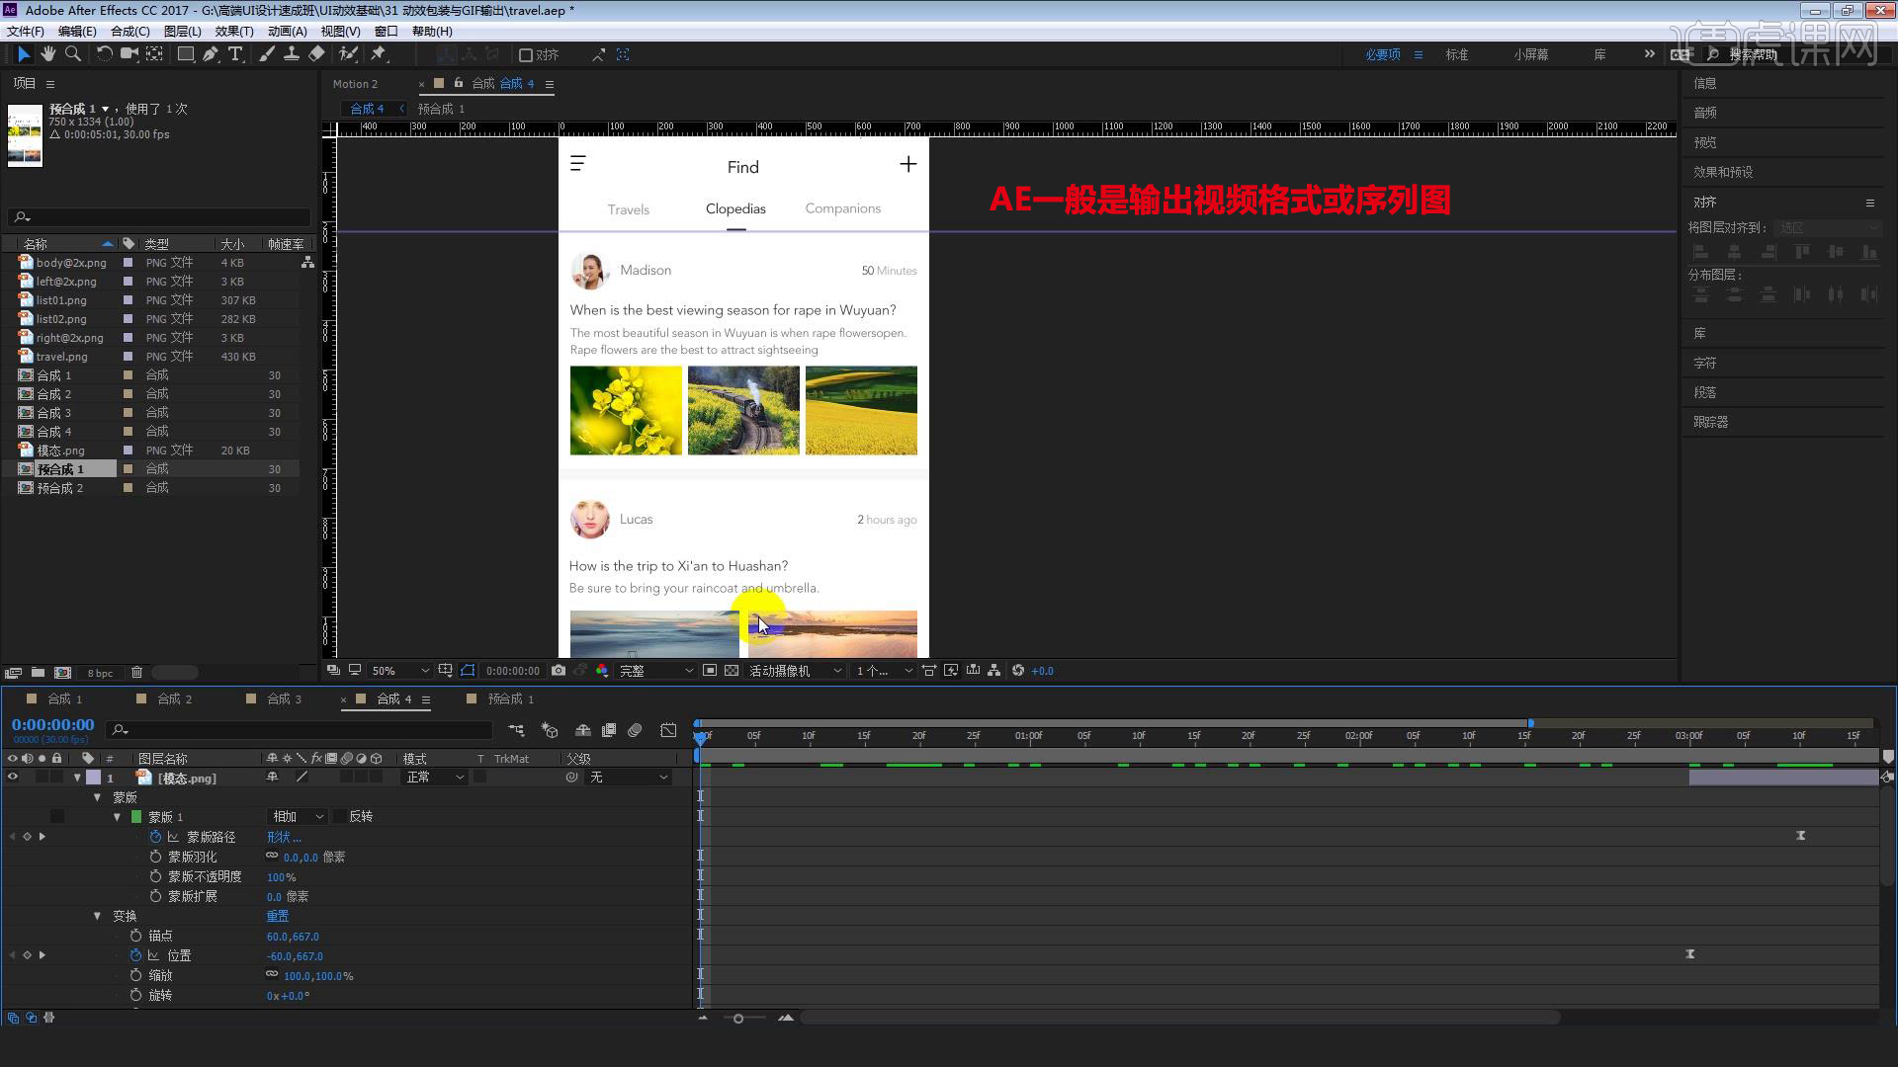Viewport: 1898px width, 1067px height.
Task: Collapse the 变换 property group
Action: (x=97, y=916)
